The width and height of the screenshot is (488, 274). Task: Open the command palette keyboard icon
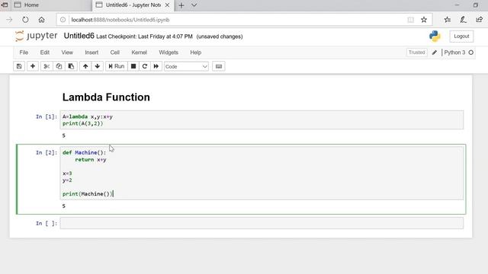point(219,66)
